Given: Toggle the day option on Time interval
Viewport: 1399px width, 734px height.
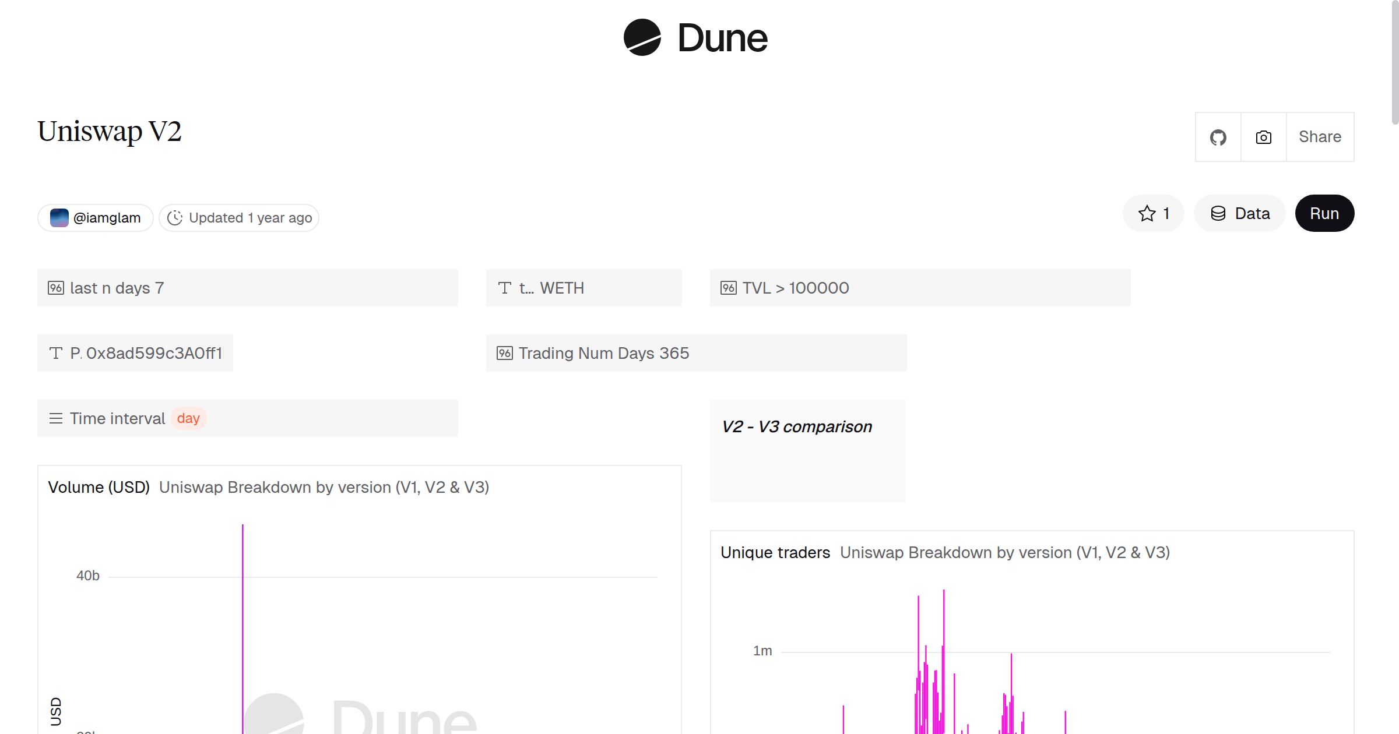Looking at the screenshot, I should [x=188, y=418].
